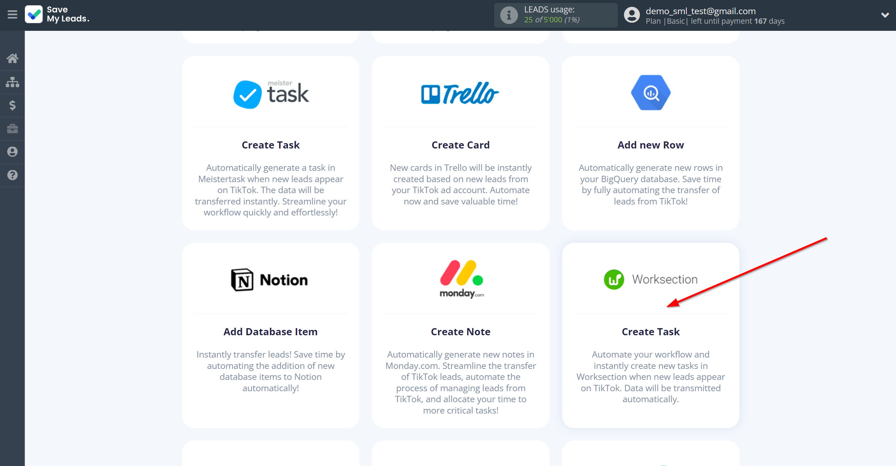Open the hamburger menu
896x466 pixels.
pos(12,15)
